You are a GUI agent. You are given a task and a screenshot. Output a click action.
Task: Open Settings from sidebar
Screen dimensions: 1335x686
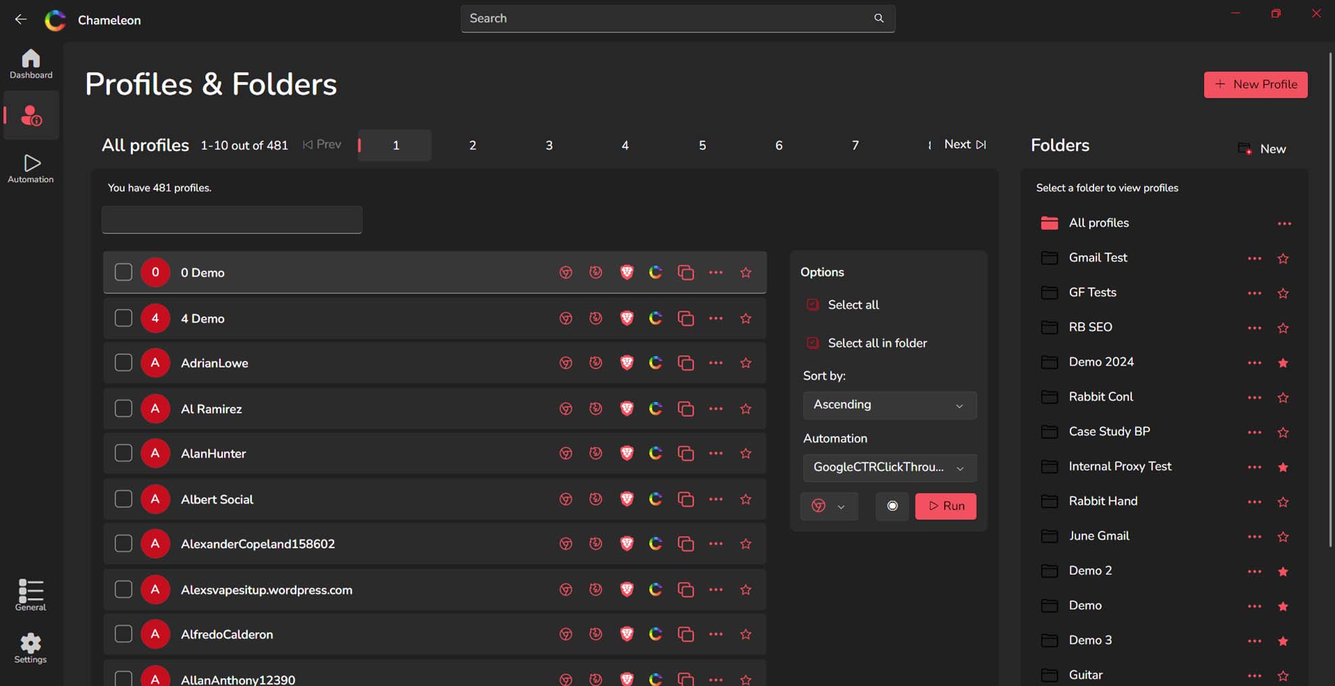tap(31, 648)
